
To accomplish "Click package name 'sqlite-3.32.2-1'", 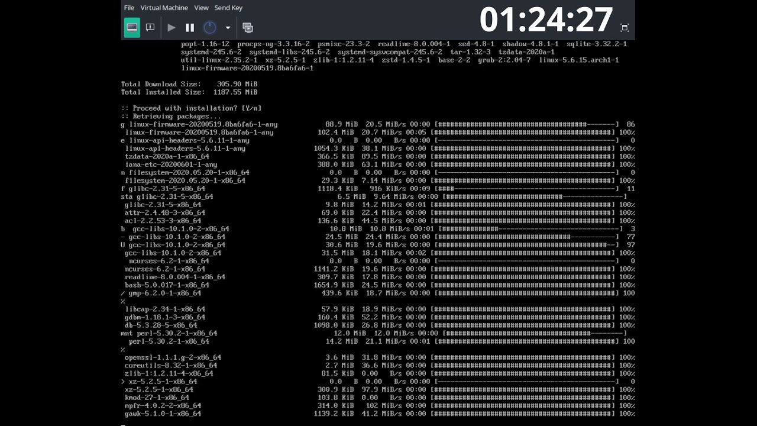I will click(597, 44).
